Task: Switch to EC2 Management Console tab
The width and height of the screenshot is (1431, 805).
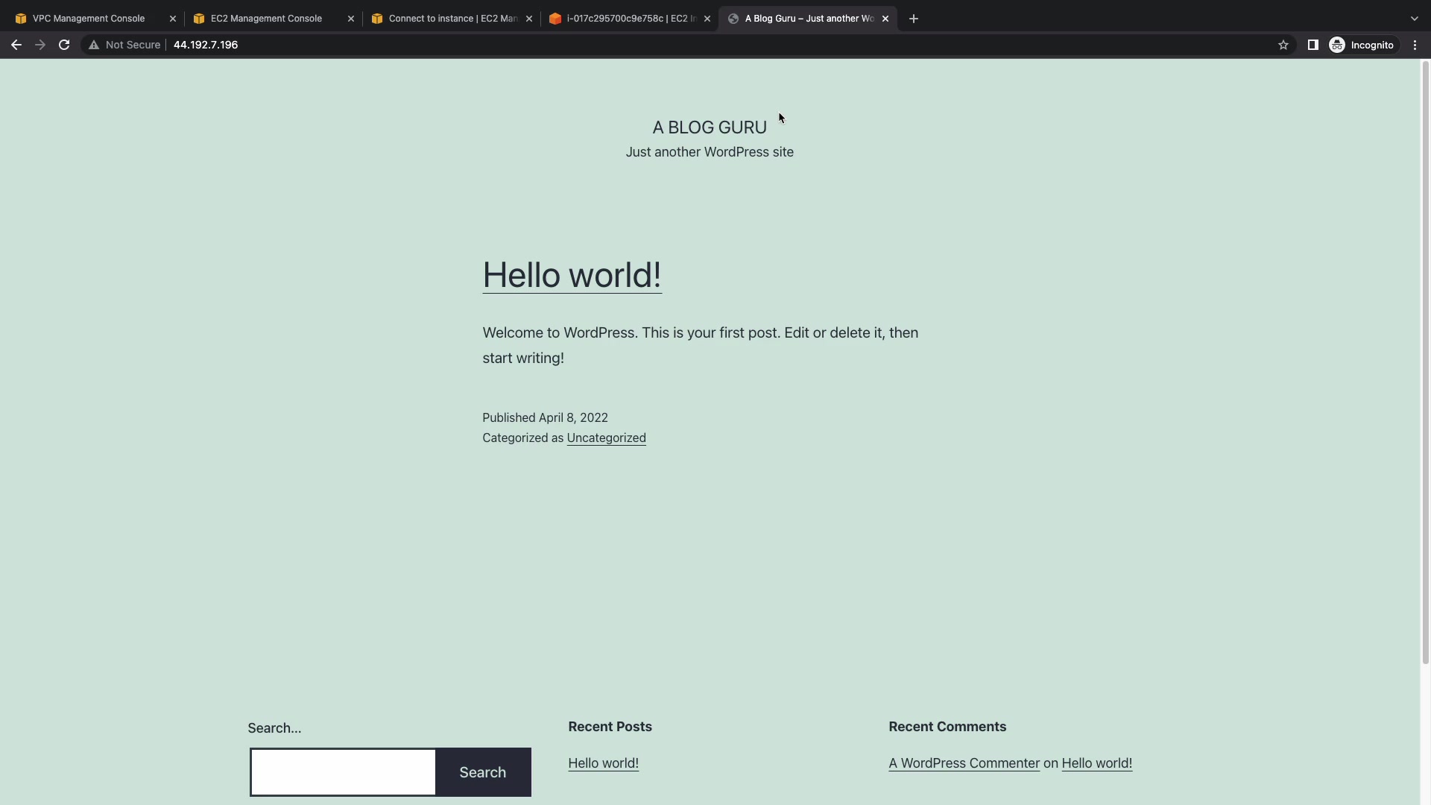Action: (266, 19)
